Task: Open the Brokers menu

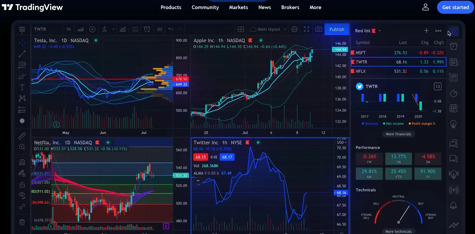Action: (x=290, y=7)
